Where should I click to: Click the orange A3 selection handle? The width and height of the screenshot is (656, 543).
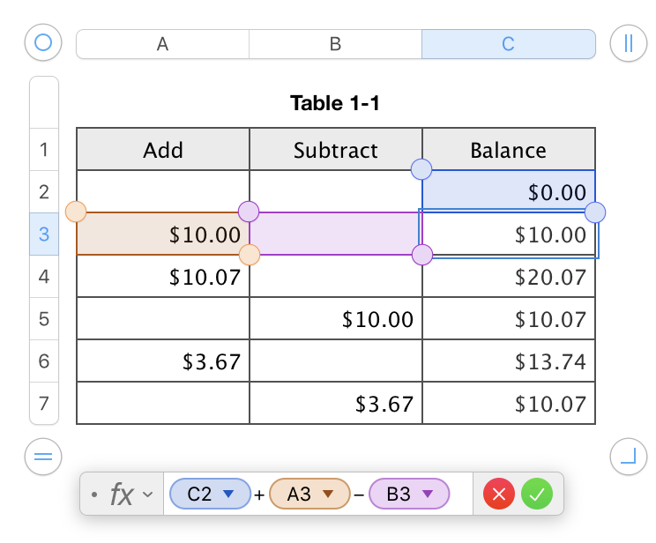coord(76,212)
